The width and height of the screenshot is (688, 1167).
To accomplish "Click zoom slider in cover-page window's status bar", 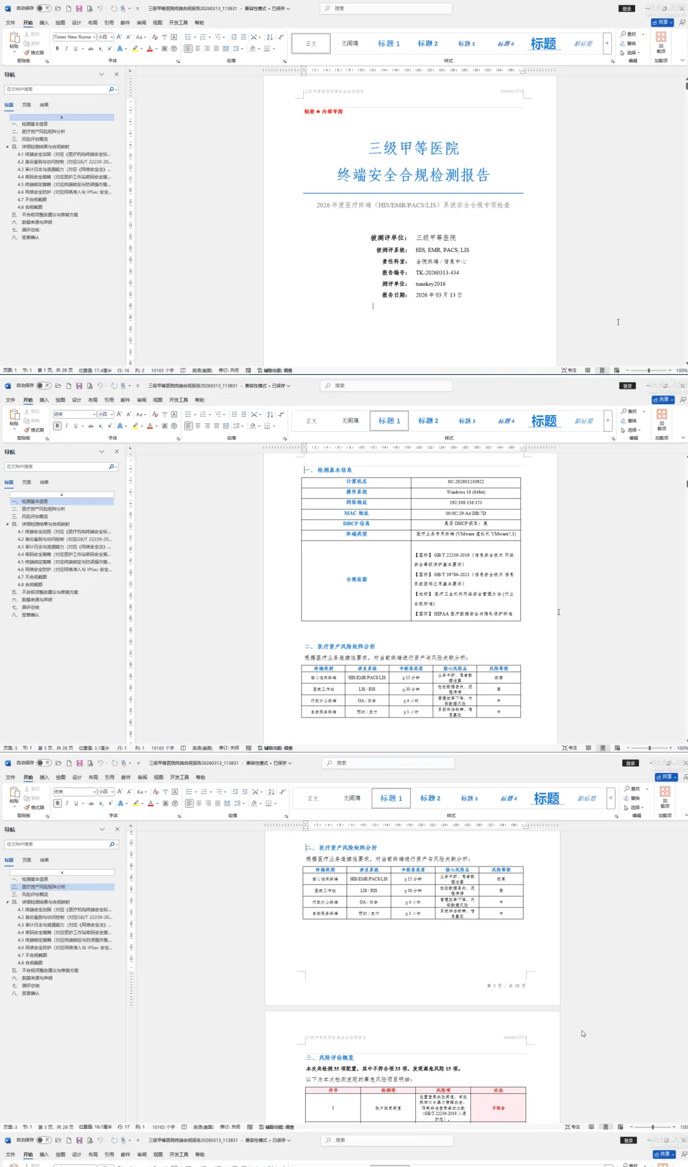I will coord(649,371).
